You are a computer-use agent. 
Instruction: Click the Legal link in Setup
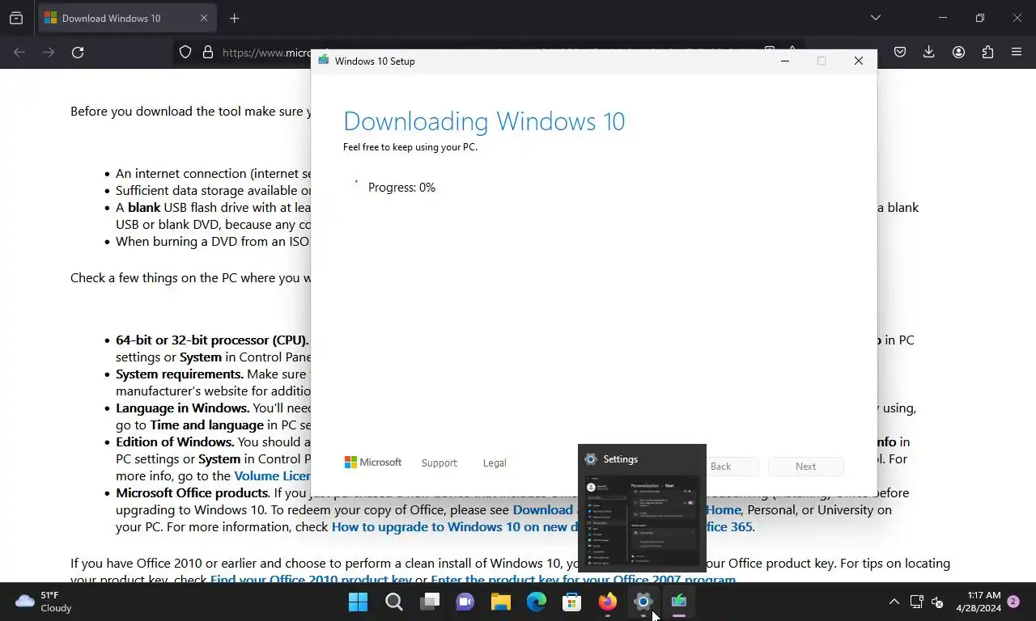coord(495,463)
